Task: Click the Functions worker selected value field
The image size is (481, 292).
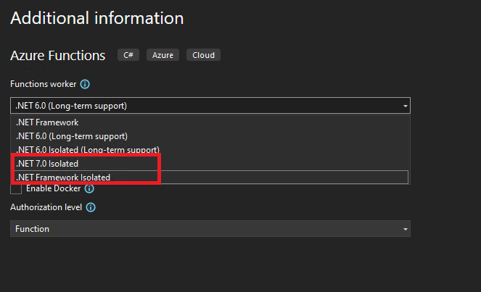Action: [210, 106]
